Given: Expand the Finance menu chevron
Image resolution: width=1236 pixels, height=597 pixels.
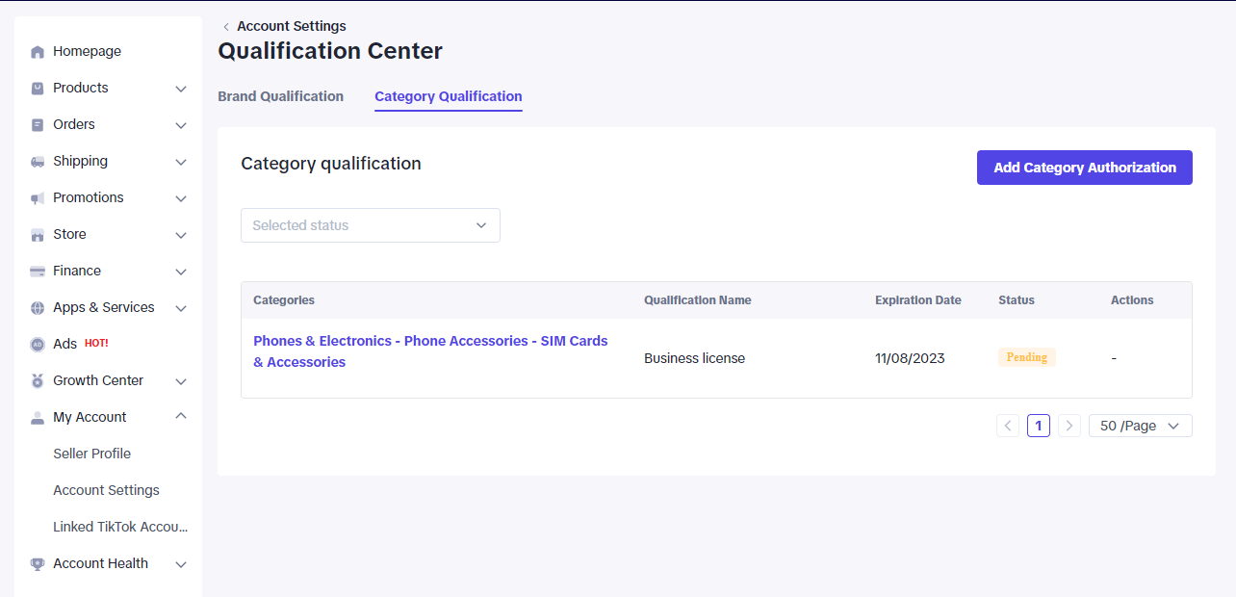Looking at the screenshot, I should (x=181, y=272).
